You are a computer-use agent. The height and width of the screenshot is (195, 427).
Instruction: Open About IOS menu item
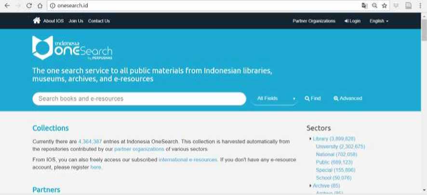click(53, 21)
